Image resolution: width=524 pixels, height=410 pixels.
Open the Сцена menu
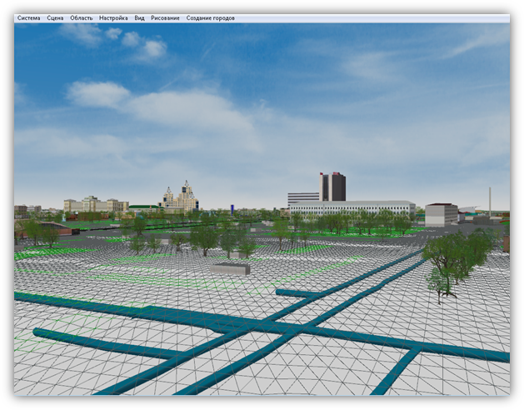(55, 17)
